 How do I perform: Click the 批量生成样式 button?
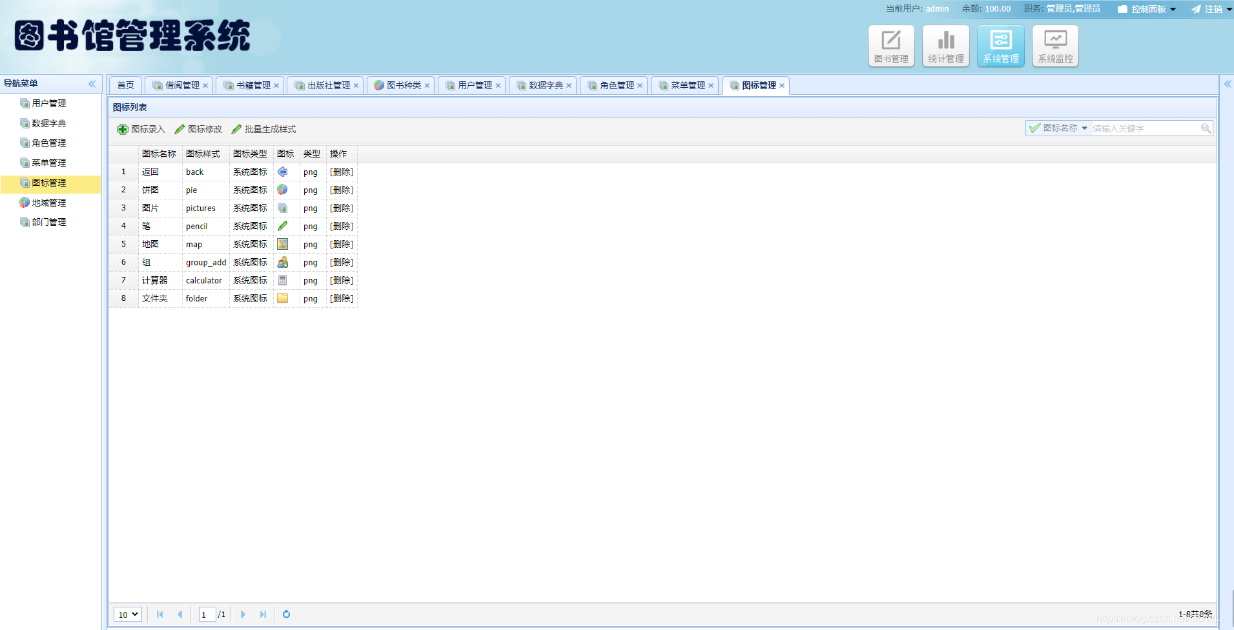point(263,129)
